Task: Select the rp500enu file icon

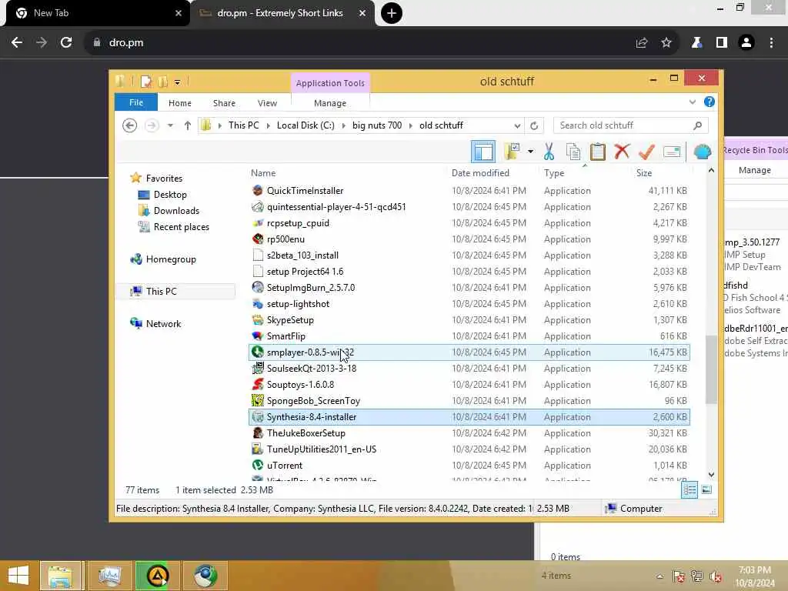Action: 258,239
